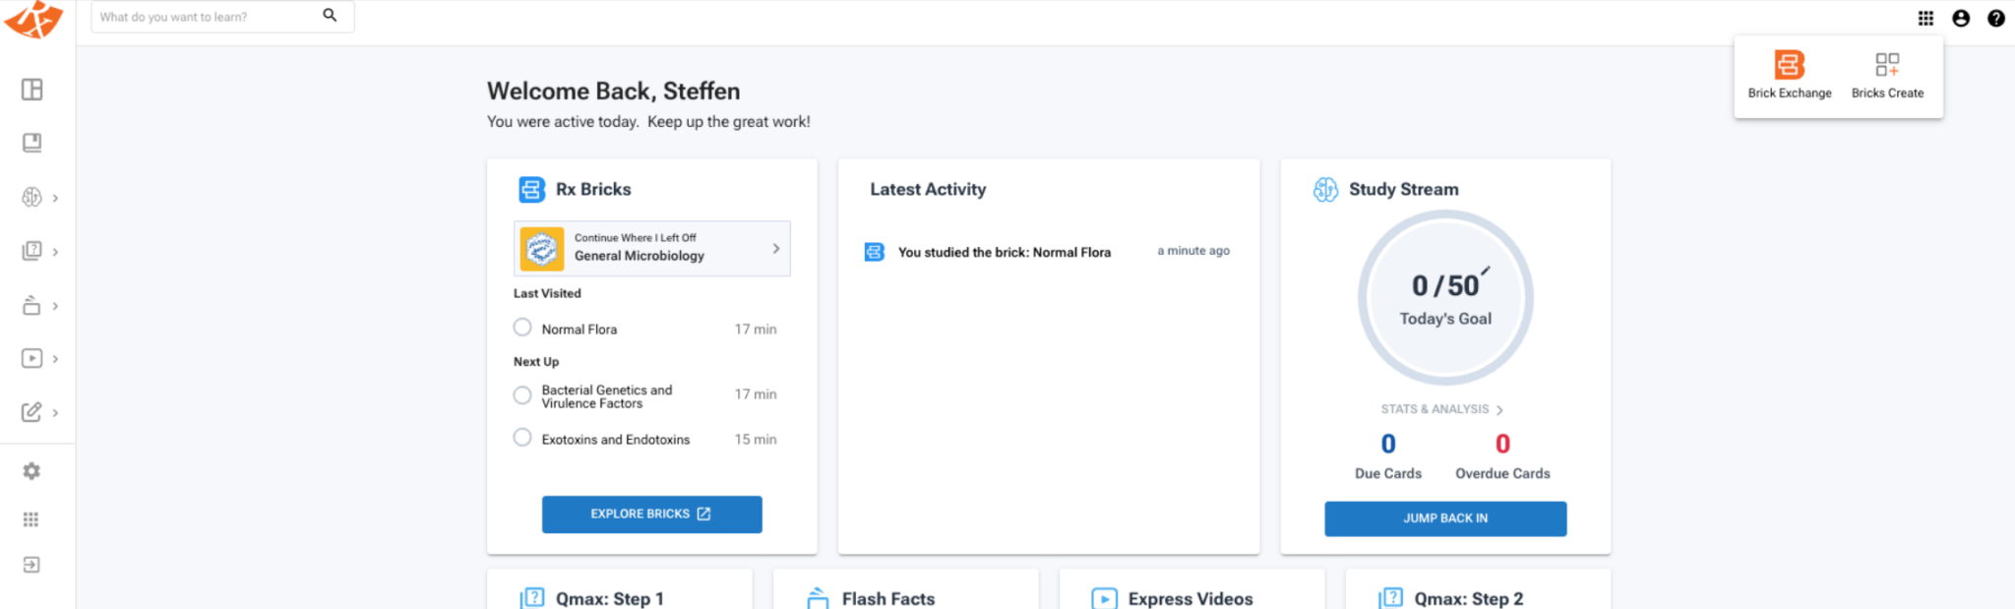The width and height of the screenshot is (2015, 609).
Task: Toggle the Bacterial Genetics and Virulence Factors circle
Action: coord(522,396)
